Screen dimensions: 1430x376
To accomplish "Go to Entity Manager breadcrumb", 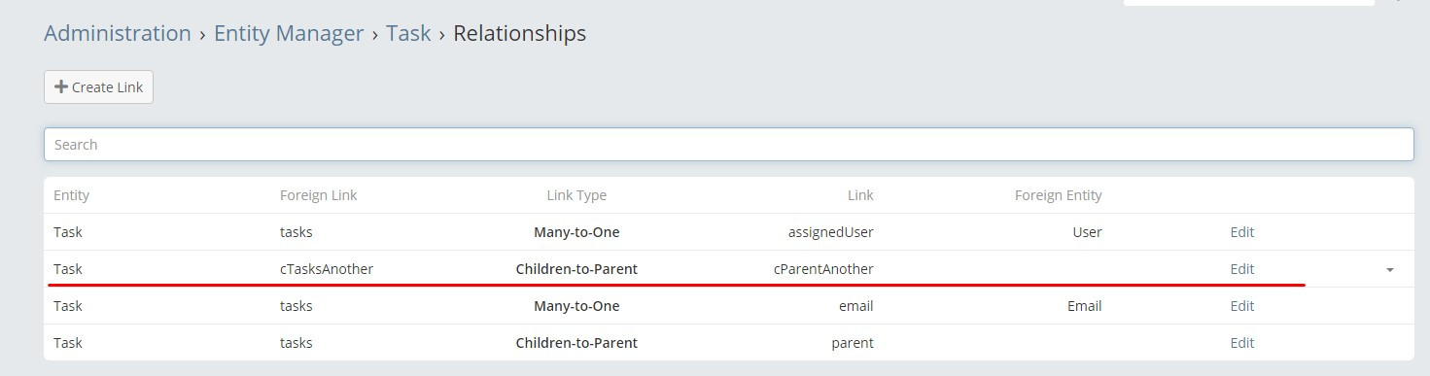I will pos(289,33).
